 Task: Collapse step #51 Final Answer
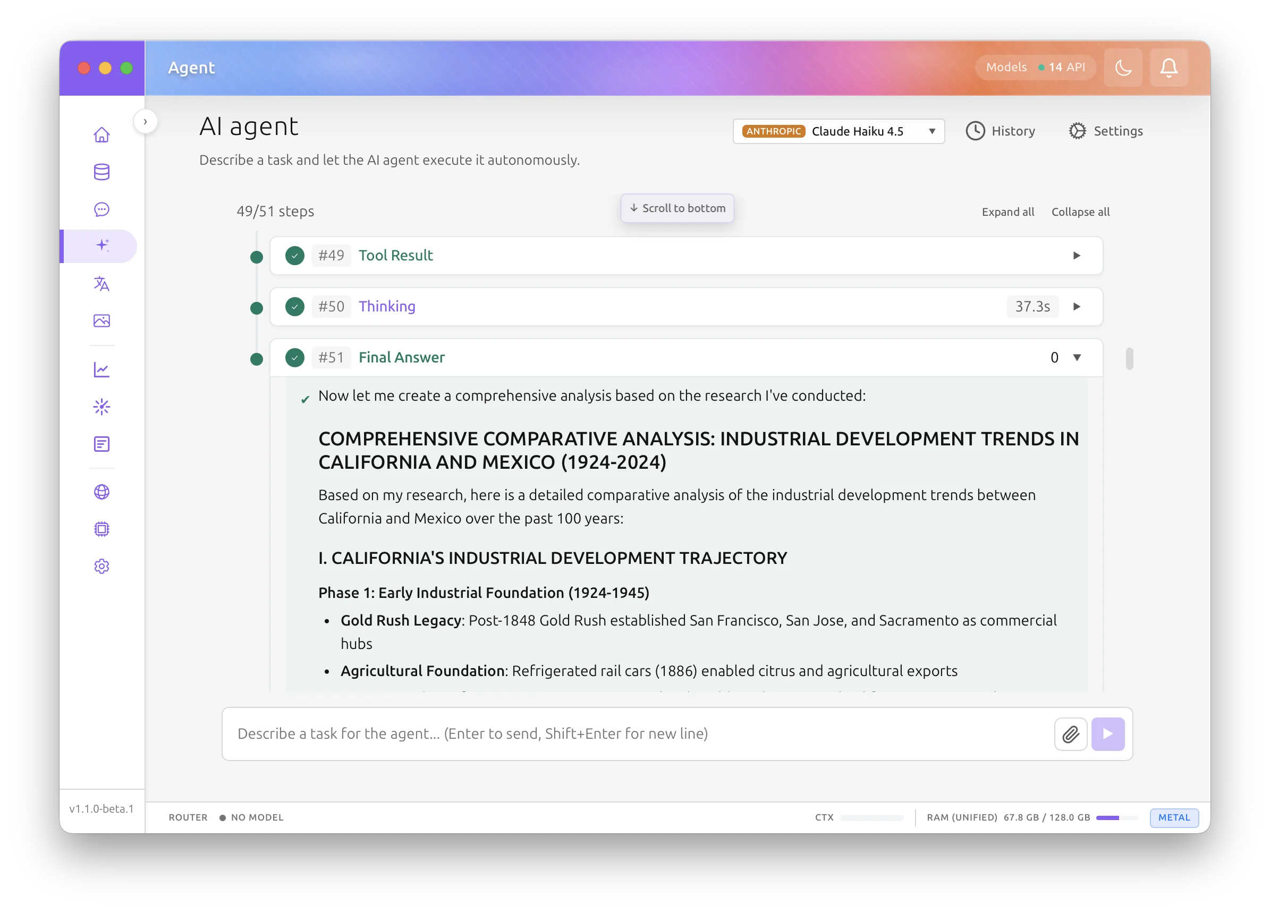click(1076, 357)
